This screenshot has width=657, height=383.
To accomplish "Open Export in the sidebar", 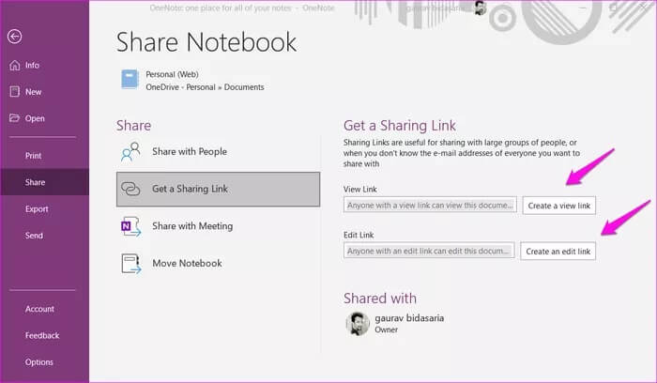I will coord(44,208).
